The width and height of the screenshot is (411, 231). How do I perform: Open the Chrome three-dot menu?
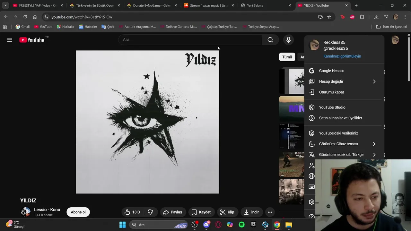405,17
